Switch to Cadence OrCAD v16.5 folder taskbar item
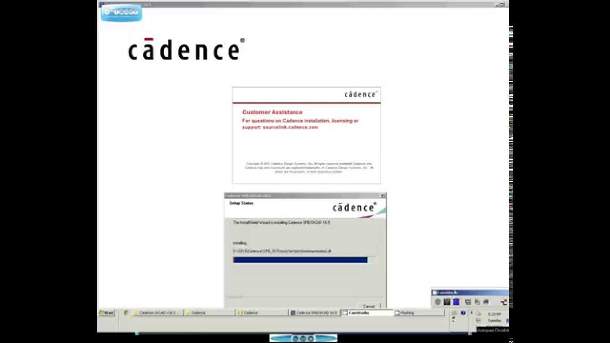610x343 pixels. click(x=158, y=313)
